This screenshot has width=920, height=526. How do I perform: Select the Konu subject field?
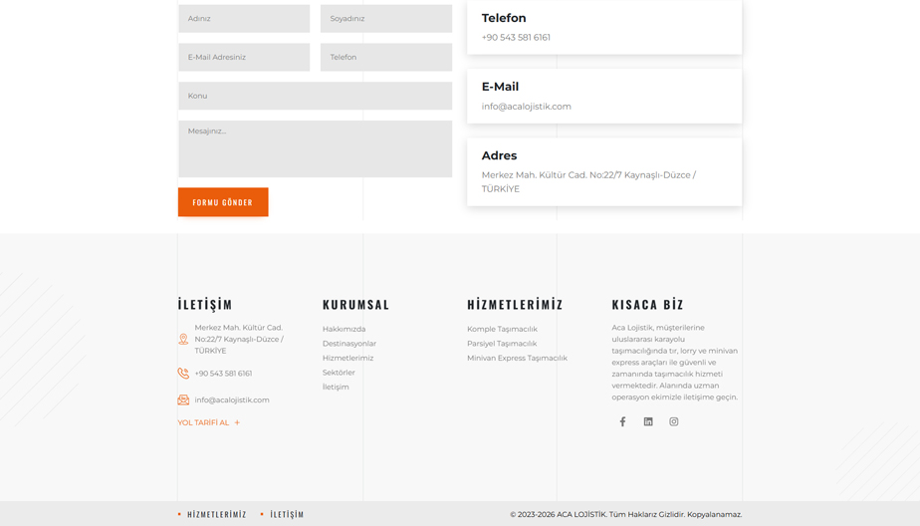(x=315, y=96)
